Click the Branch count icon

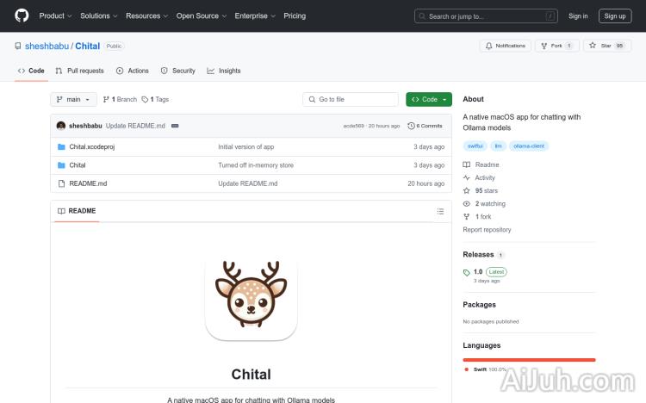107,100
